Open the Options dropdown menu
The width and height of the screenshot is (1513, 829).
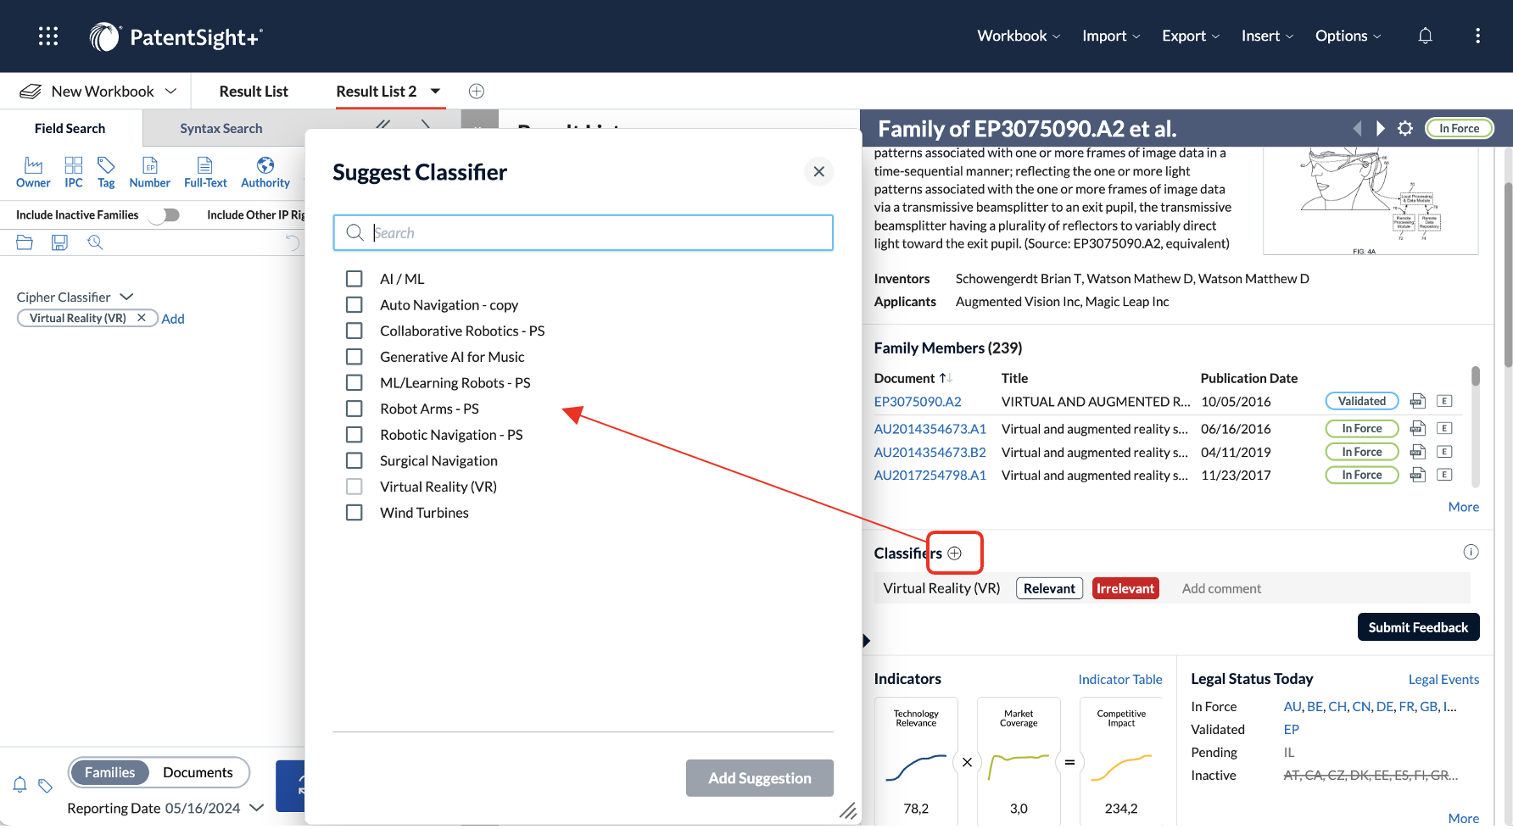(1348, 36)
